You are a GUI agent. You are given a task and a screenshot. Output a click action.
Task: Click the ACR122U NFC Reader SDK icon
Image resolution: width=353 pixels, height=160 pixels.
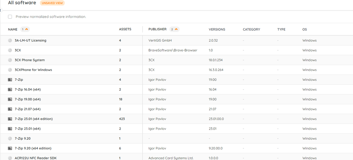click(10, 158)
